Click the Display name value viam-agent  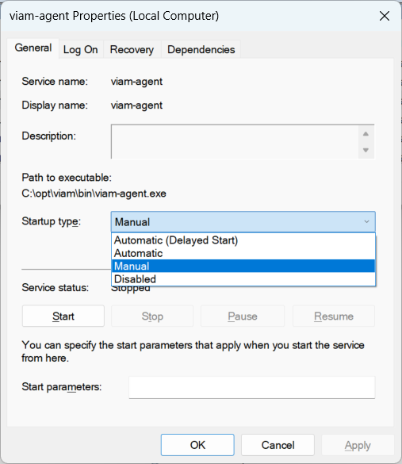136,105
